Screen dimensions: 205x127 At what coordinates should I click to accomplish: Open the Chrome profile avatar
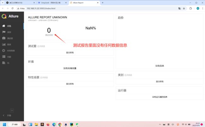198,8
